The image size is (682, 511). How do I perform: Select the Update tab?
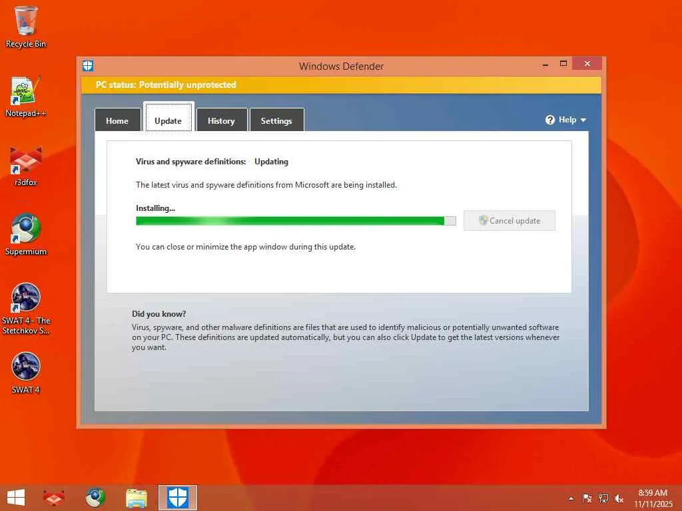click(x=169, y=117)
